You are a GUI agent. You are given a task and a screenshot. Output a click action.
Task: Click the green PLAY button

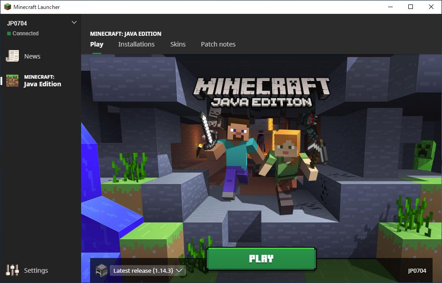[261, 258]
